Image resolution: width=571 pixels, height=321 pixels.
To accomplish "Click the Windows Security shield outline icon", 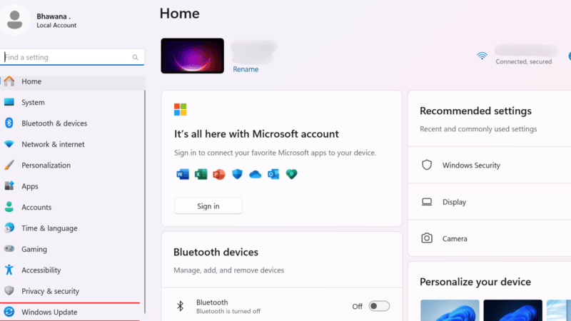I will coord(427,165).
